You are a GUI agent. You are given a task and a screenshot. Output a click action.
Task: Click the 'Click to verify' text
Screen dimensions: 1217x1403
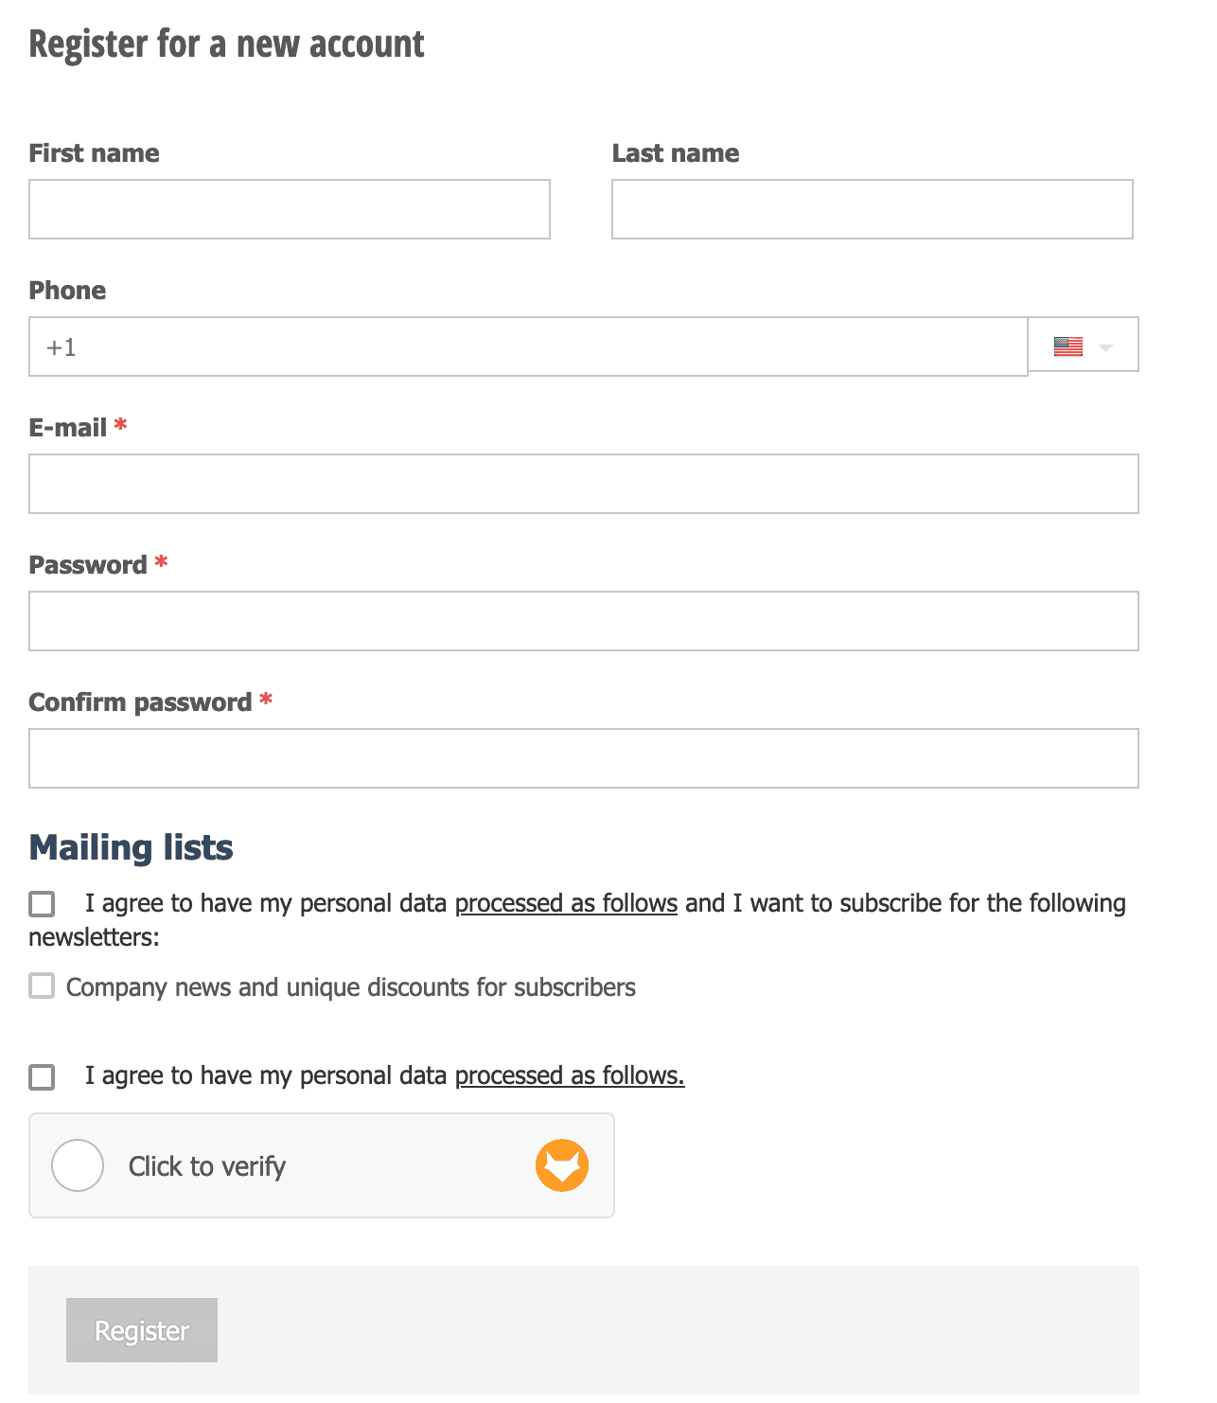pos(207,1166)
